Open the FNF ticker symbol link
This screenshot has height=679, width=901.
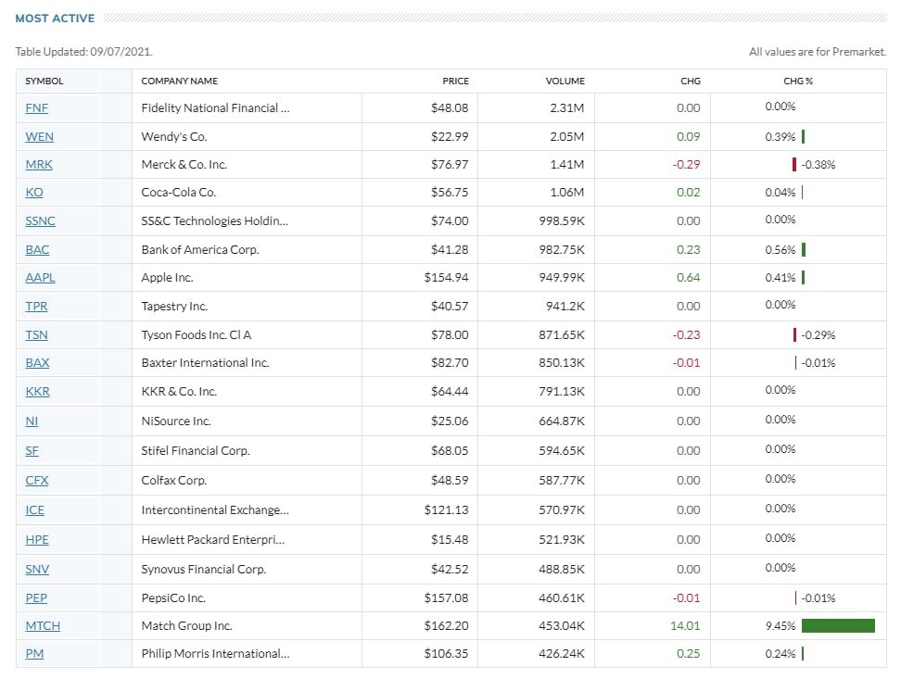[x=36, y=108]
